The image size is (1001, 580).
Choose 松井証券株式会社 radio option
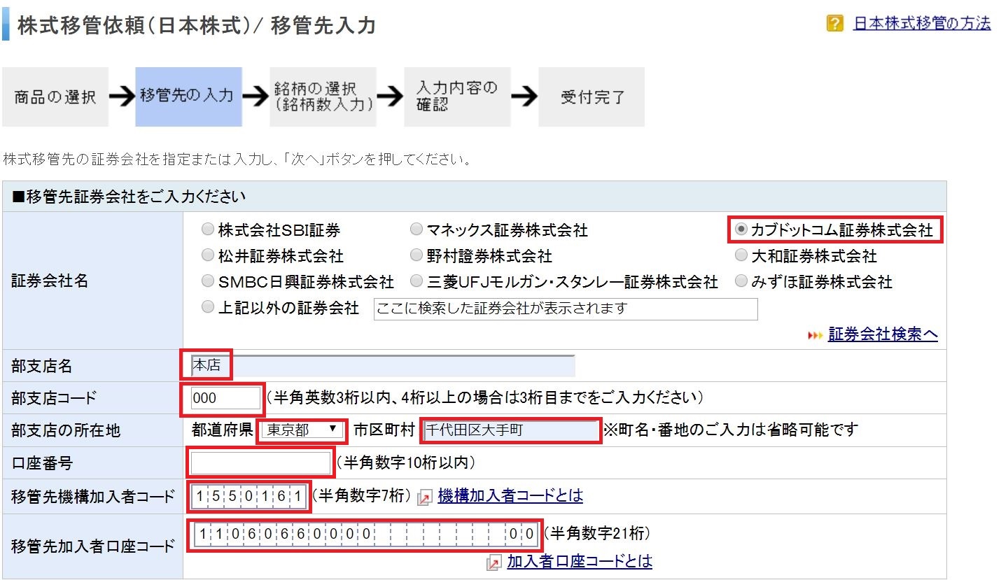coord(207,255)
